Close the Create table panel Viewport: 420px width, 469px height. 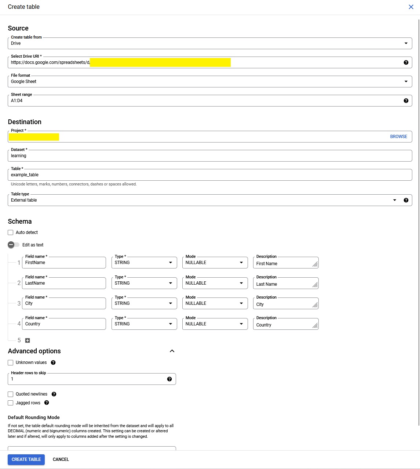411,7
